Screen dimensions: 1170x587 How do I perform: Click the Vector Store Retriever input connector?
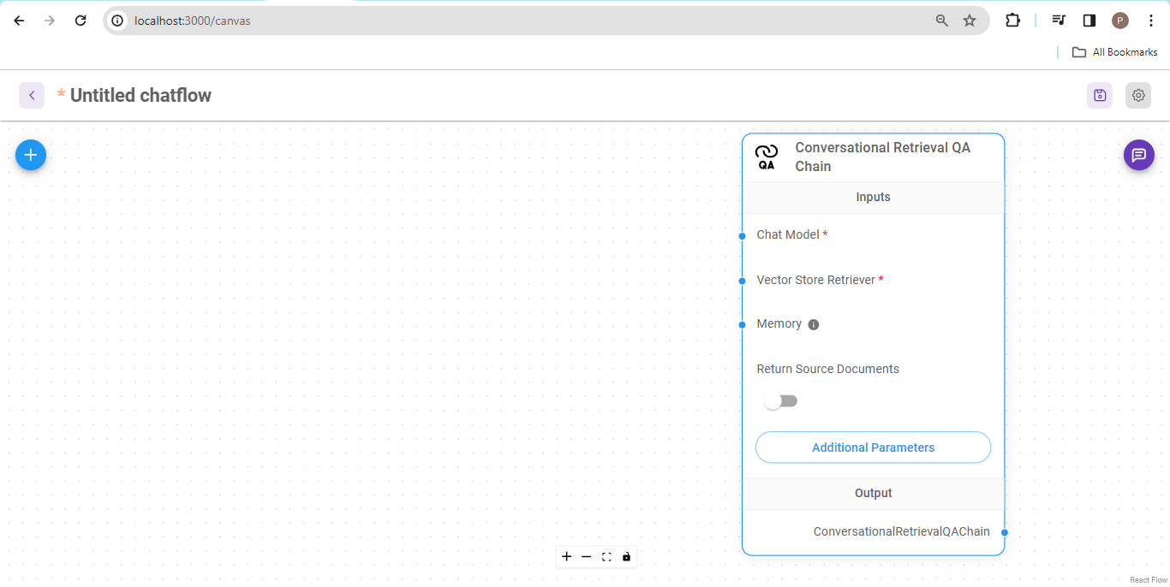[x=743, y=281]
